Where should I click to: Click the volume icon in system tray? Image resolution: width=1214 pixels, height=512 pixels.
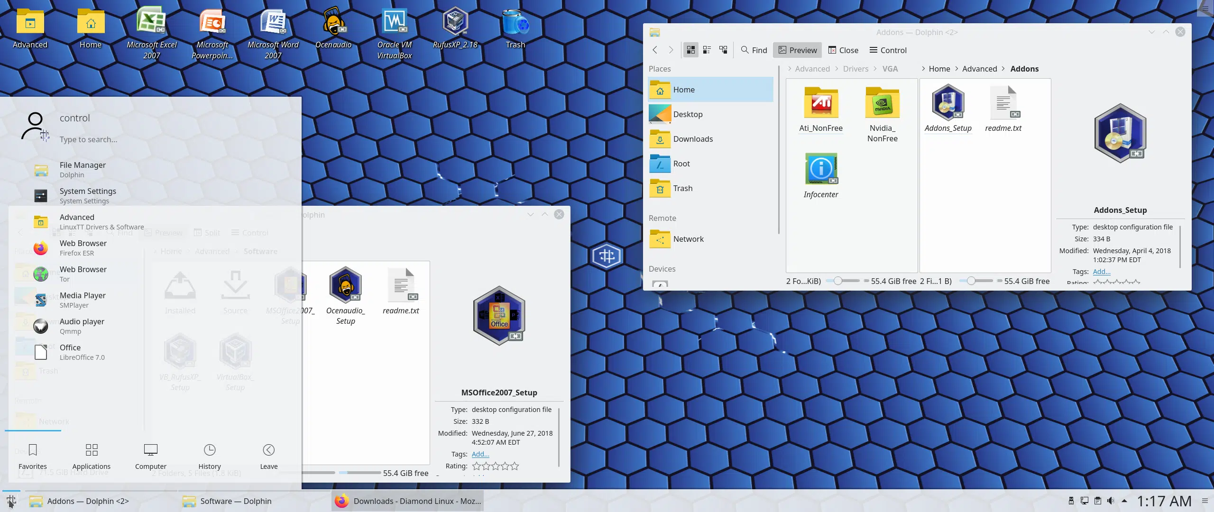[x=1111, y=501]
